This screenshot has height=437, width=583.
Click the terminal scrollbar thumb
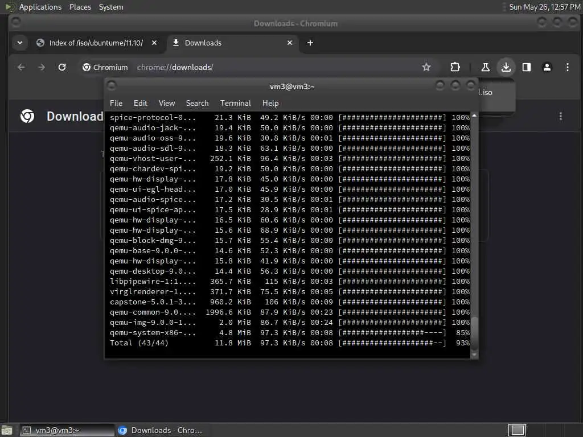click(x=474, y=333)
